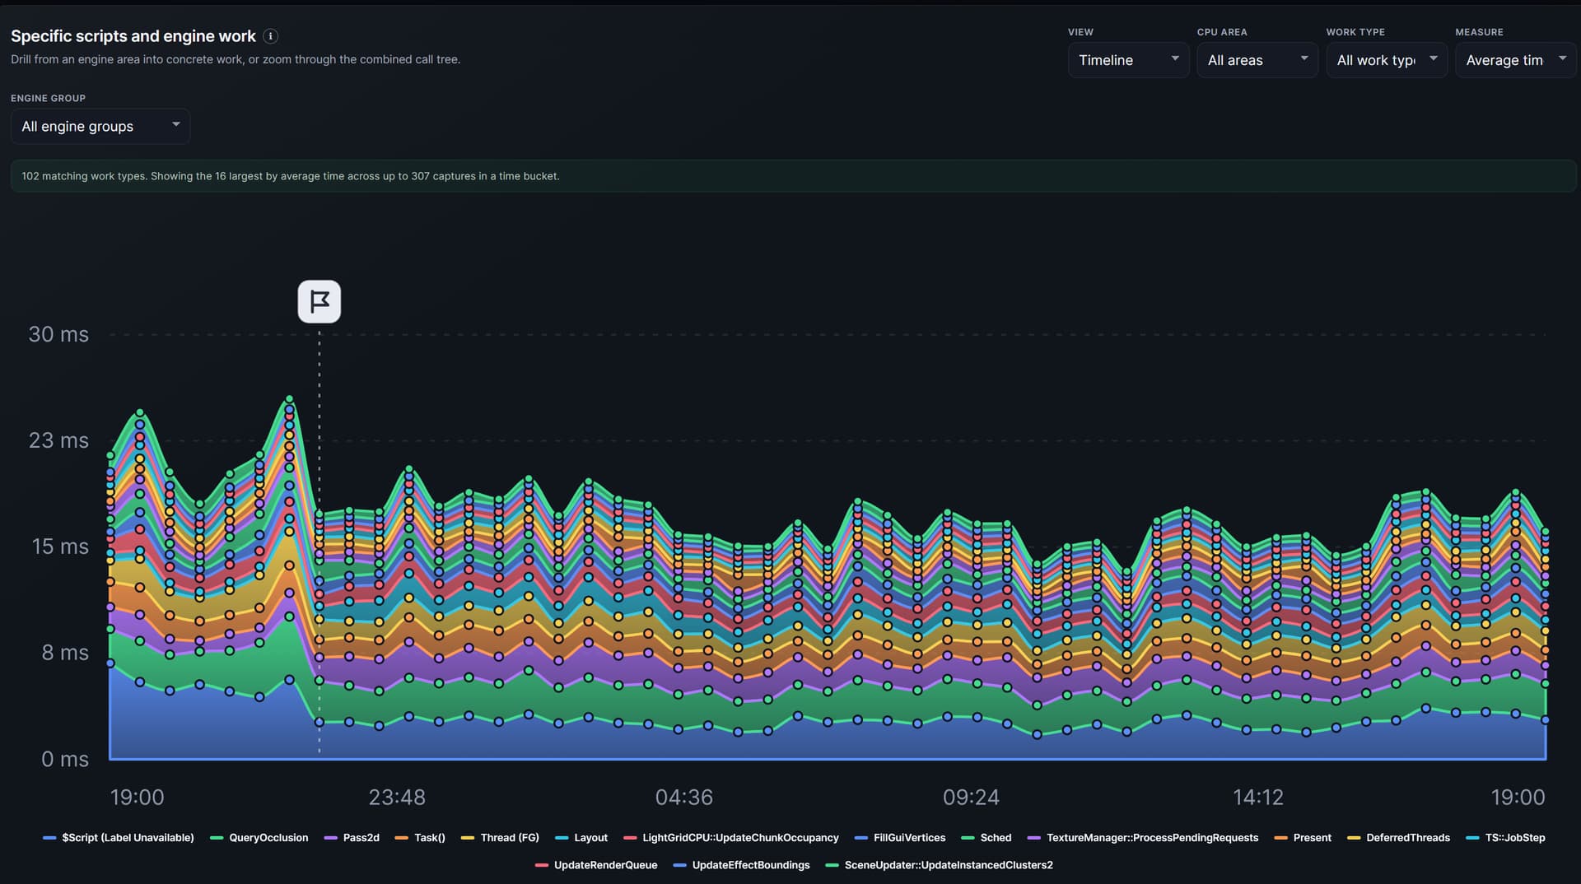Click the UpdateRenderQueue legend color marker

click(x=542, y=865)
